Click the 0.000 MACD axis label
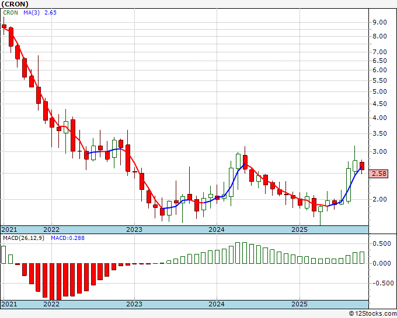The height and width of the screenshot is (318, 397). point(382,263)
